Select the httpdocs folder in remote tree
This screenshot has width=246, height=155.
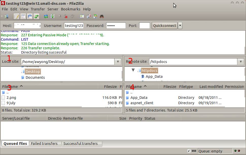150,71
